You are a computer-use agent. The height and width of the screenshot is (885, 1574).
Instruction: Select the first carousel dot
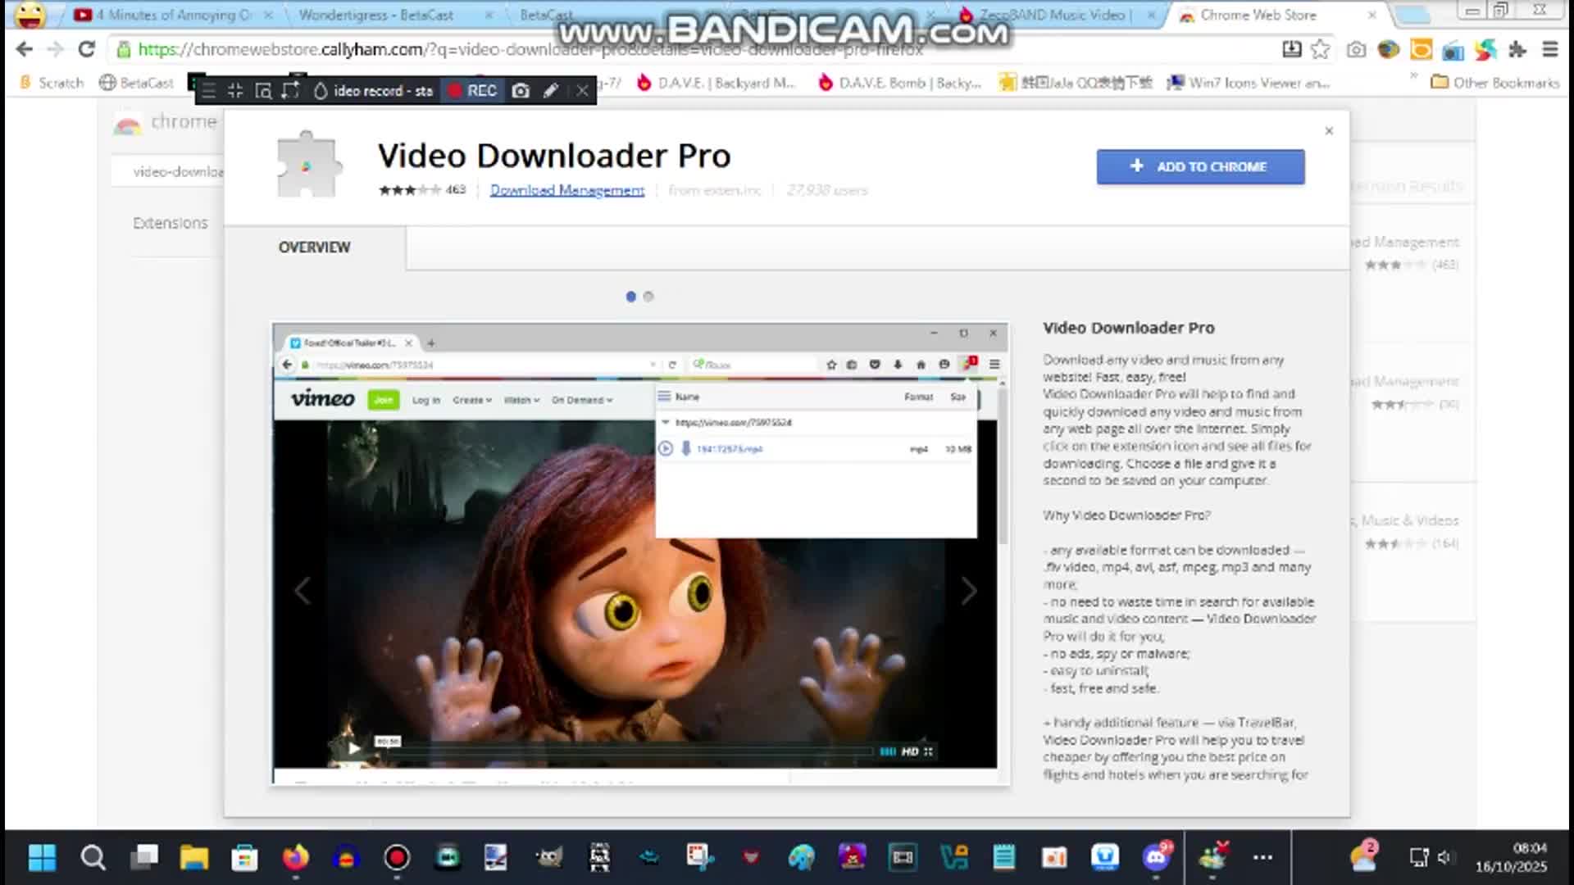(x=630, y=297)
